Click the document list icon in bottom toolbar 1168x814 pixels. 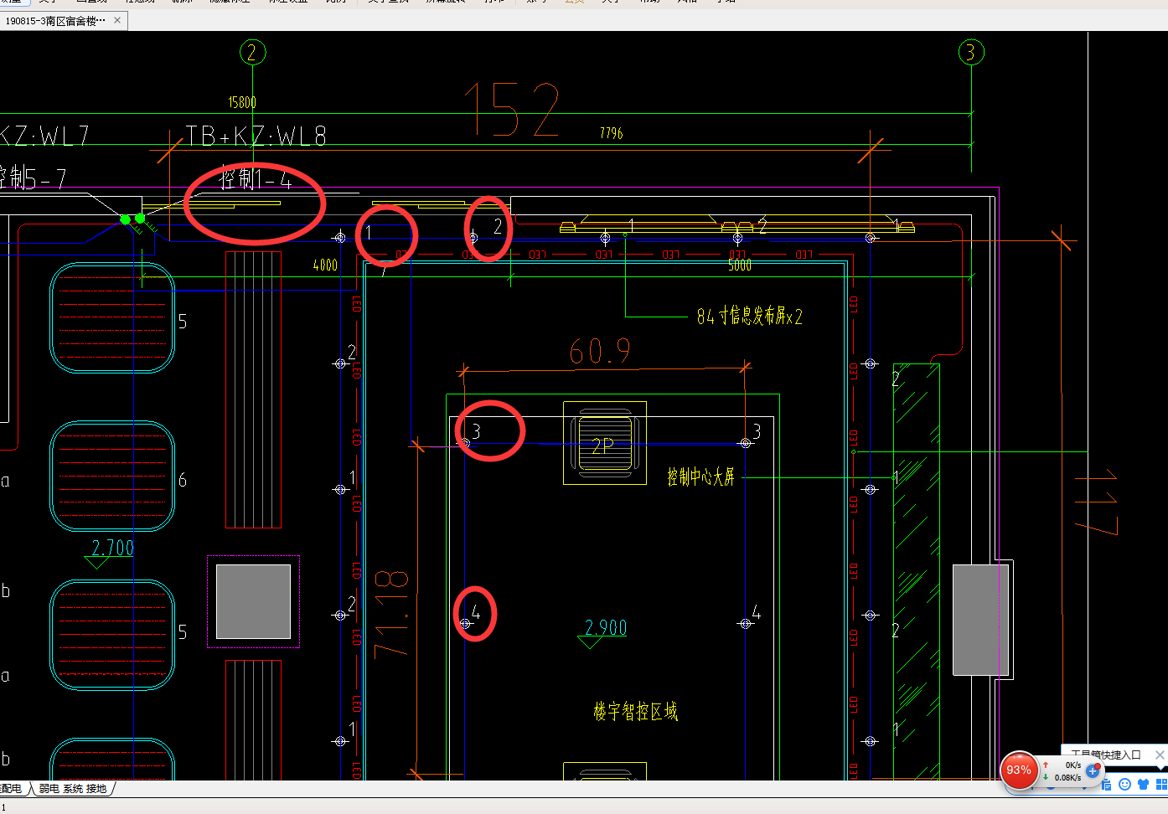pyautogui.click(x=1107, y=785)
